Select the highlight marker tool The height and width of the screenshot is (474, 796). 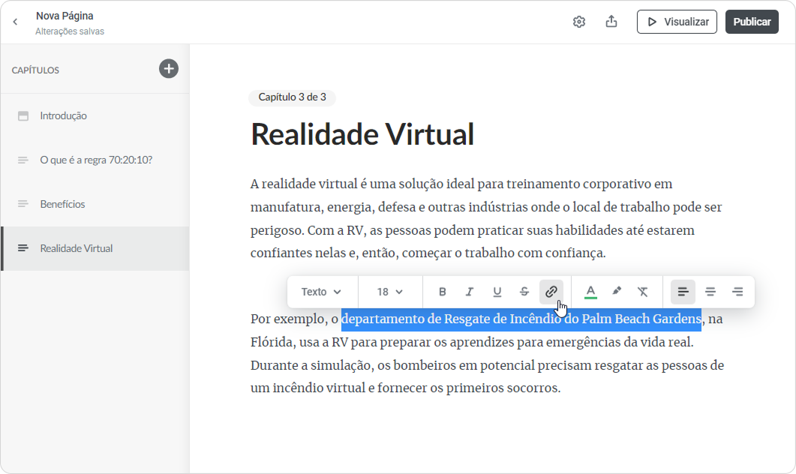(x=617, y=292)
